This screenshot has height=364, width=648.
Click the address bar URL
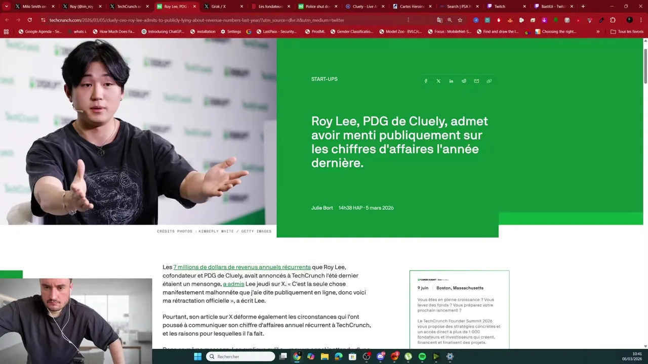point(197,20)
